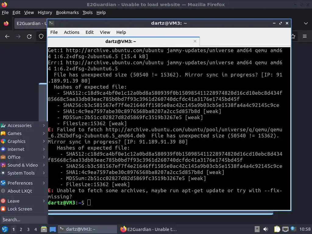Activate the dartz@VM3 terminal taskbar entry

(87, 229)
